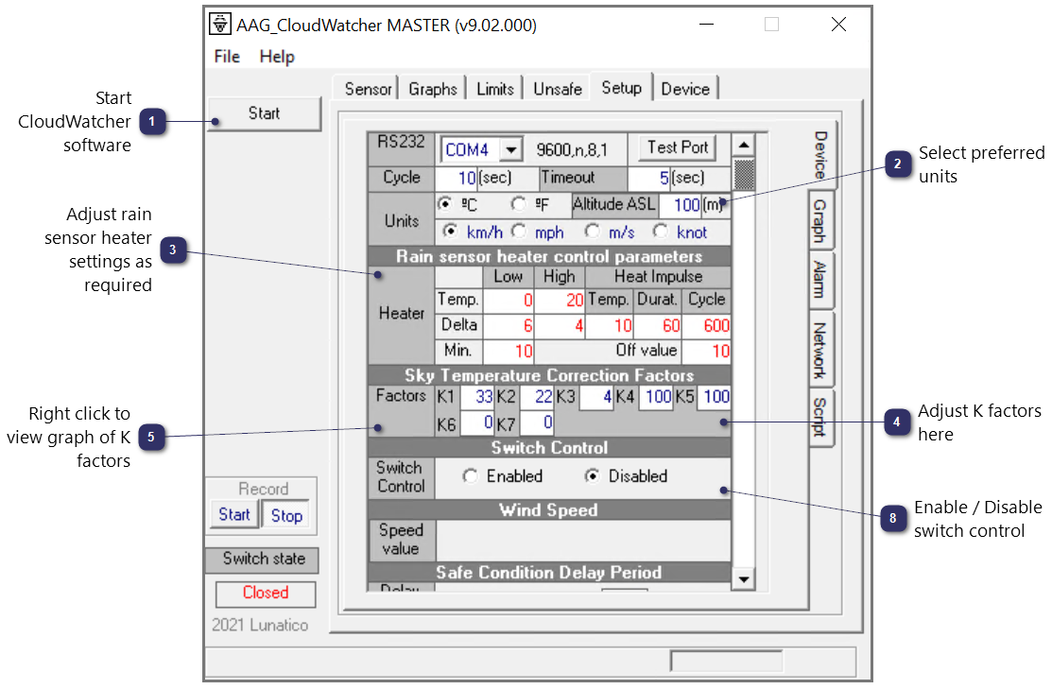This screenshot has height=689, width=1052.
Task: Click the K3 factor field
Action: point(596,397)
